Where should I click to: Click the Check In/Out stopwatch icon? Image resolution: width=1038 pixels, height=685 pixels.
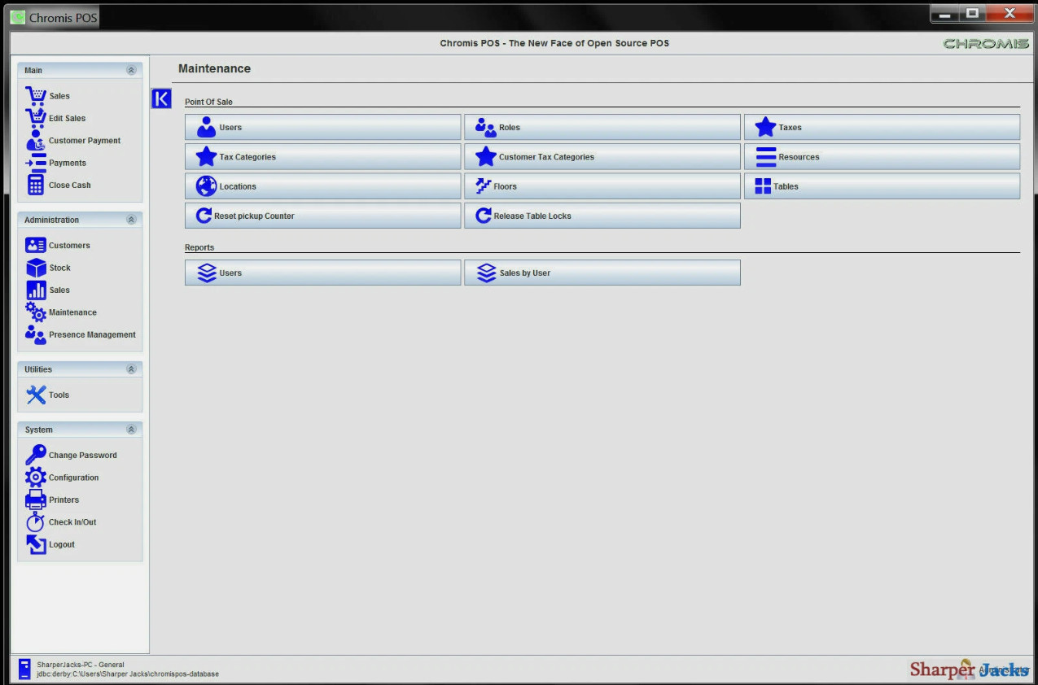point(36,522)
